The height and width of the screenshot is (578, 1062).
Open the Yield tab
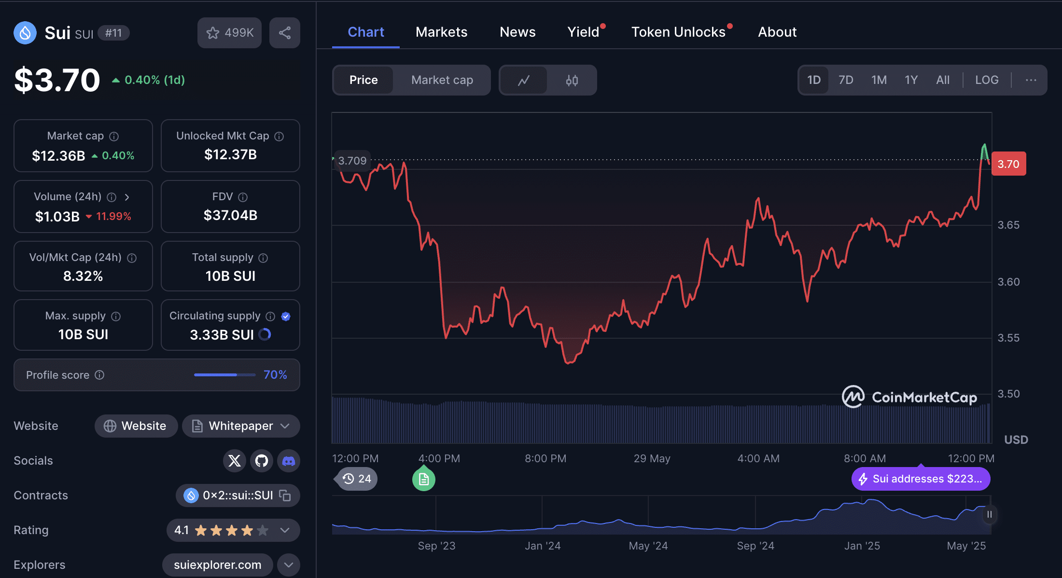click(x=583, y=32)
